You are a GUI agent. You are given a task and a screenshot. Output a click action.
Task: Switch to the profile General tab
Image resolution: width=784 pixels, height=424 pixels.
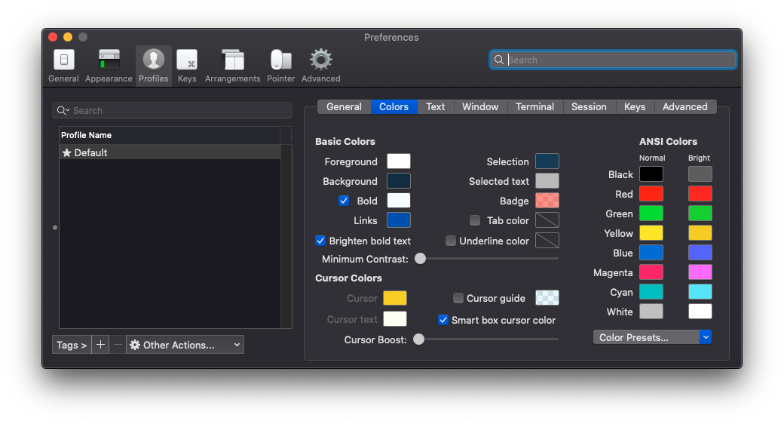344,106
